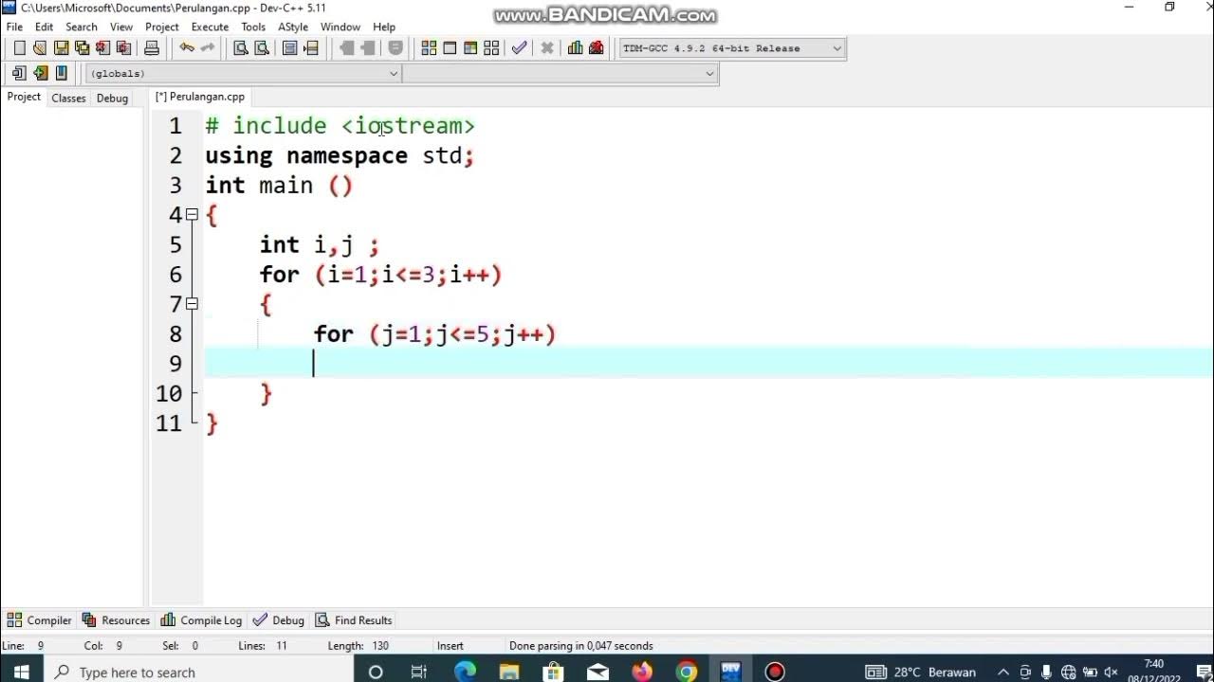The image size is (1214, 682).
Task: Open Google Chrome from the taskbar
Action: [x=687, y=672]
